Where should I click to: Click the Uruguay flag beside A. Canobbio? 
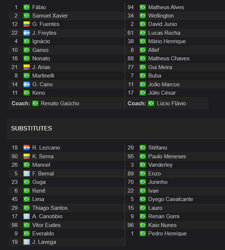point(27,216)
